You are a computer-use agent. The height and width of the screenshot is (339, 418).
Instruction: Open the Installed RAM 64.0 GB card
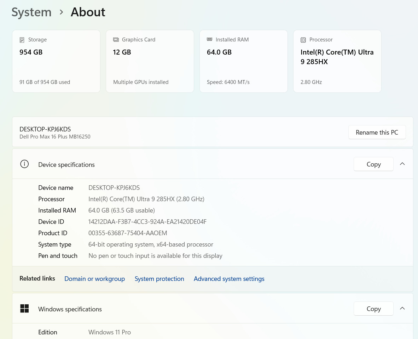(x=244, y=61)
